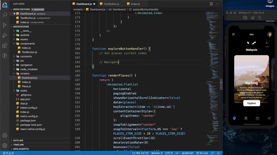Open react-native.config.js in explorer
Screen dimensions: 277x155
click(x=32, y=129)
